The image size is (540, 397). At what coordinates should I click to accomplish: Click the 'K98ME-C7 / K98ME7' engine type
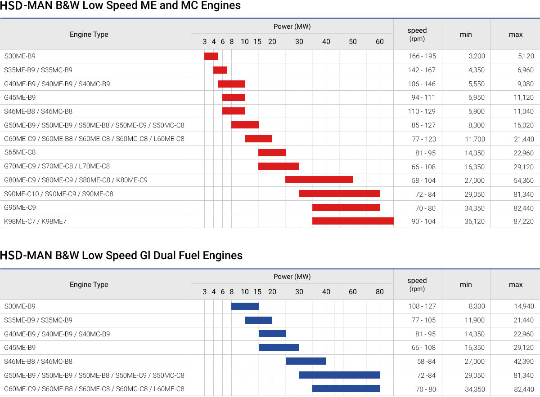[x=35, y=221]
